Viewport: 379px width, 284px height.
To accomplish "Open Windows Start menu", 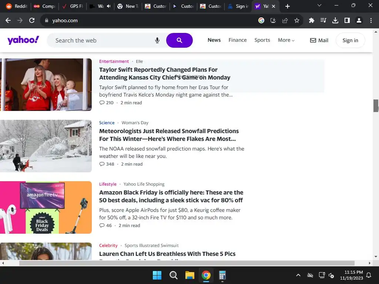I will [x=157, y=275].
